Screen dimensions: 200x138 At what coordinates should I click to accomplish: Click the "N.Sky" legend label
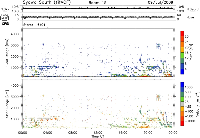coord(5,9)
